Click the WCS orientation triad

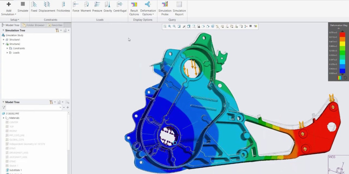338,165
